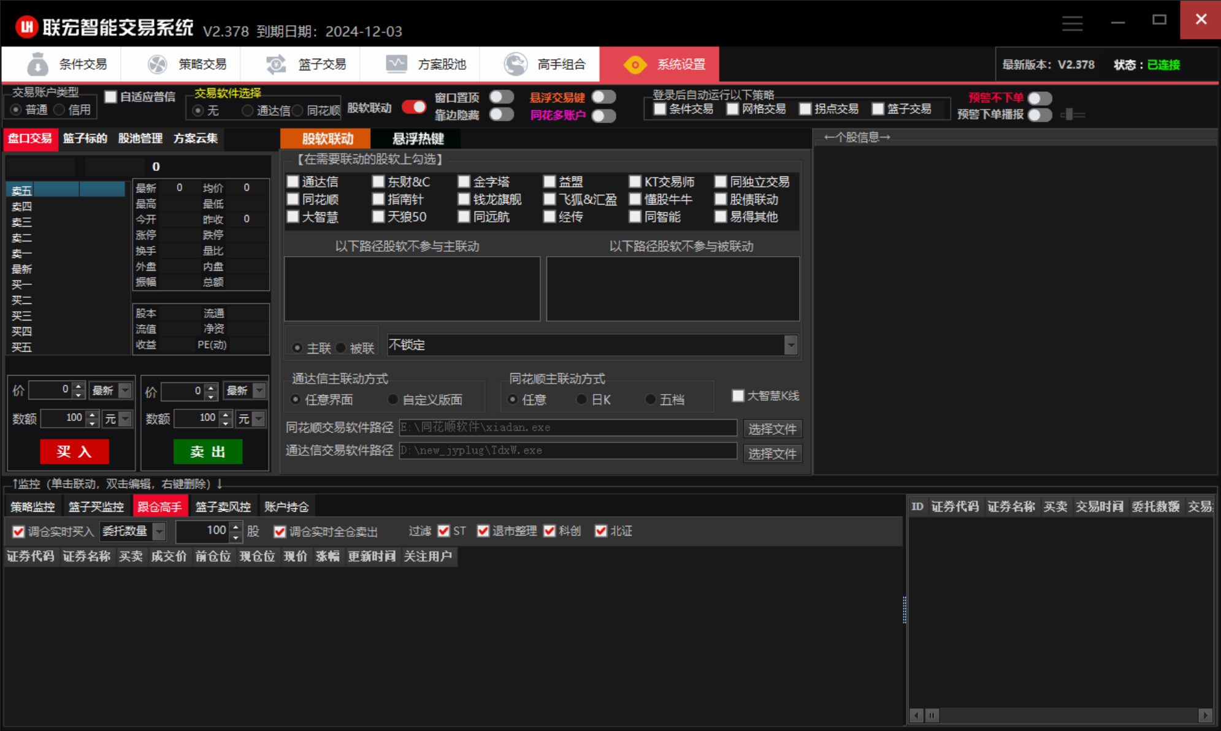Open the hamburger menu icon in title bar
This screenshot has height=731, width=1221.
coord(1072,23)
